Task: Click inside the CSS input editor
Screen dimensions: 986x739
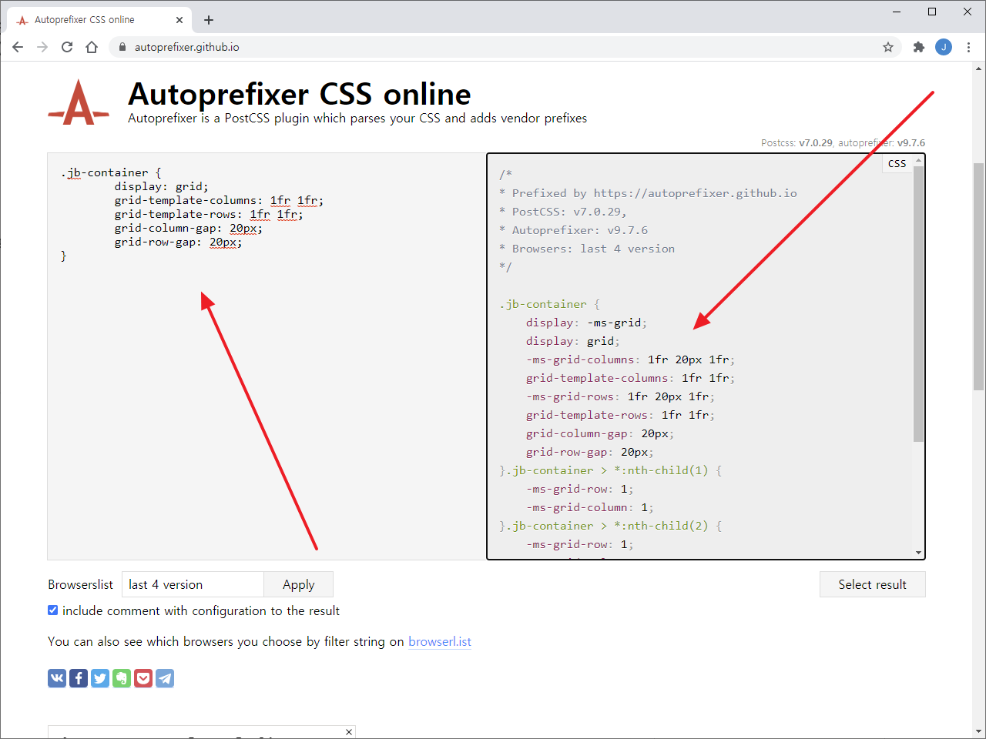Action: point(266,356)
